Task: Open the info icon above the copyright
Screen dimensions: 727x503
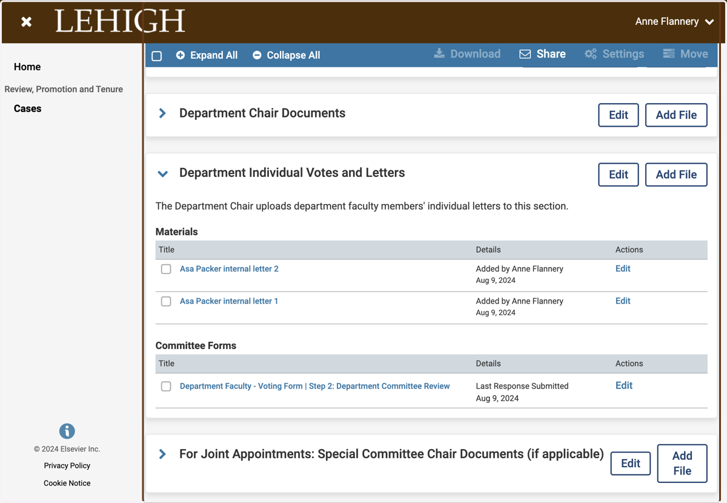Action: tap(67, 431)
